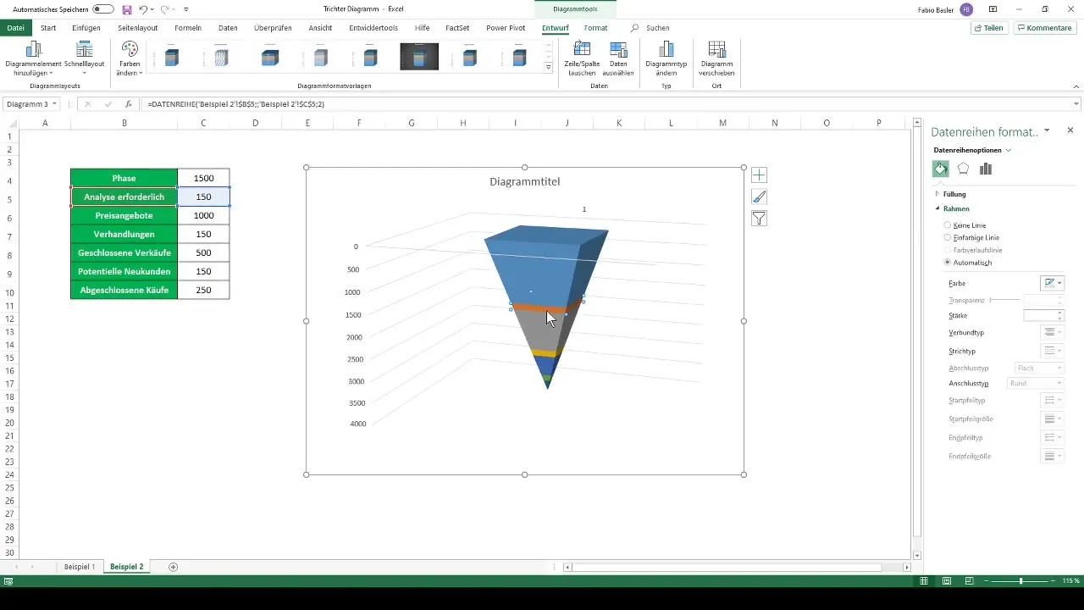
Task: Switch to page break preview icon
Action: click(969, 581)
